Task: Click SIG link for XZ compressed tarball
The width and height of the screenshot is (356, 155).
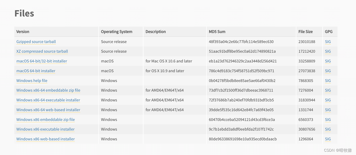Action: [x=328, y=51]
